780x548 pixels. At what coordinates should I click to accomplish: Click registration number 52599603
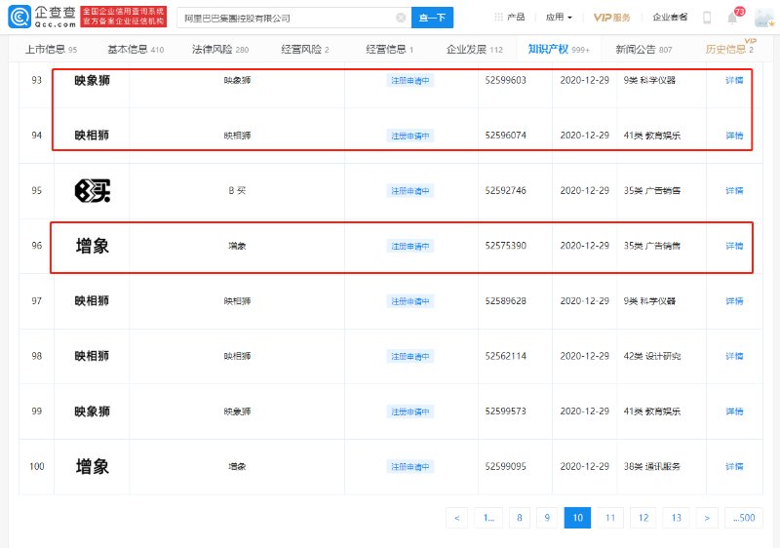pos(505,81)
